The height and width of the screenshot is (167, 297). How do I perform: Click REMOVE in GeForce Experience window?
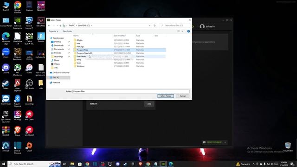coord(94,104)
